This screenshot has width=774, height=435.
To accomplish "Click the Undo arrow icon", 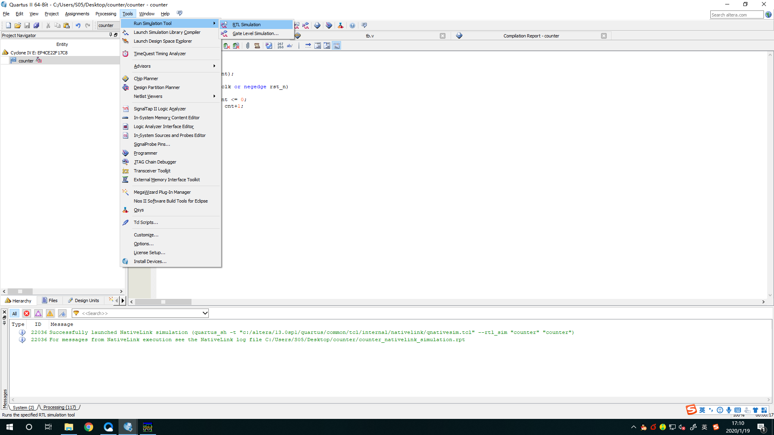I will 78,25.
